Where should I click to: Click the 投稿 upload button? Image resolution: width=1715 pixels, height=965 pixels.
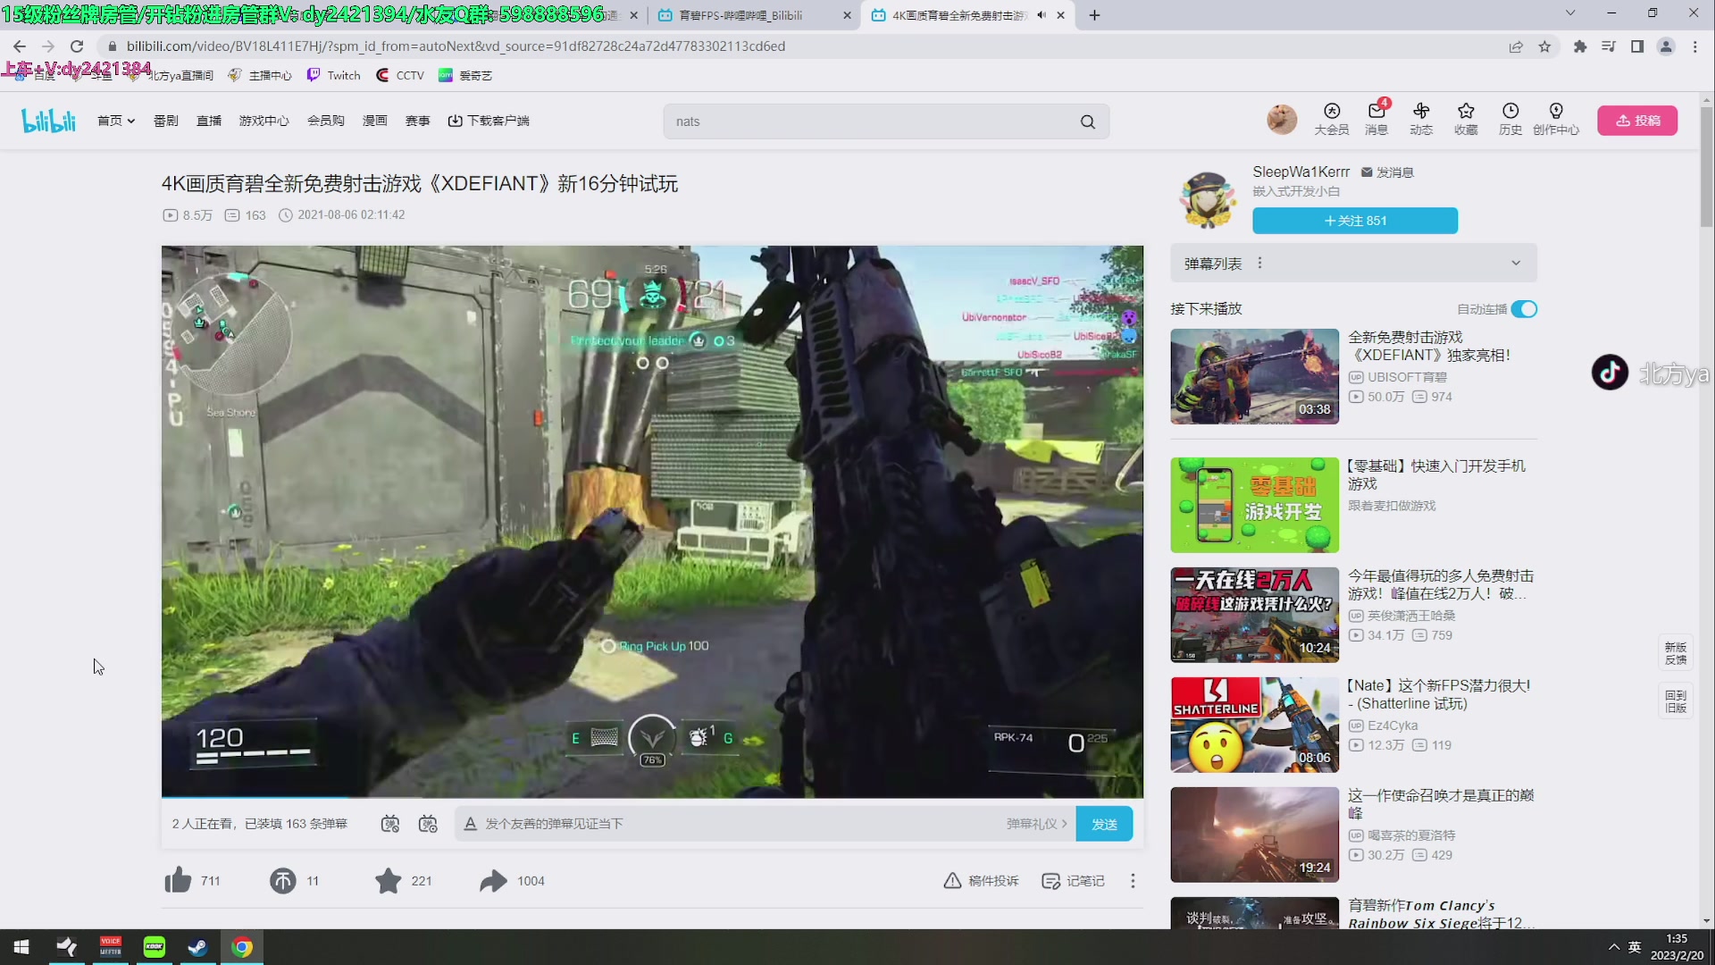[x=1637, y=121]
